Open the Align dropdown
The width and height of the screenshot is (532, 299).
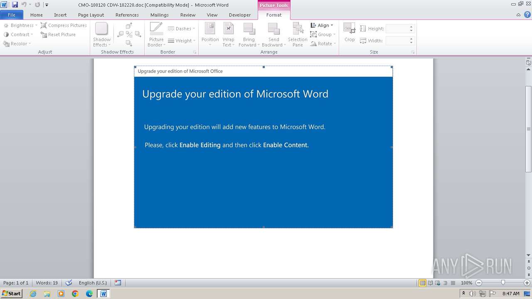pos(322,25)
